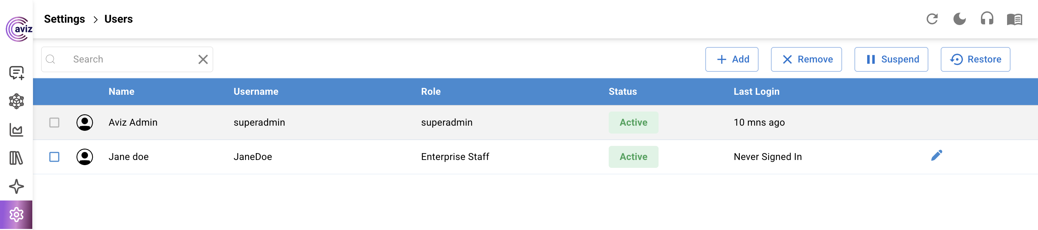
Task: Open the analytics chart sidebar icon
Action: tap(16, 130)
